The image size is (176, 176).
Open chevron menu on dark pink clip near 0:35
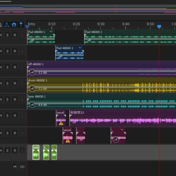122,130
